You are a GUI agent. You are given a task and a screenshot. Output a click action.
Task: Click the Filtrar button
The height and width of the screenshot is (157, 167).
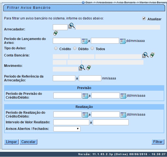click(158, 142)
